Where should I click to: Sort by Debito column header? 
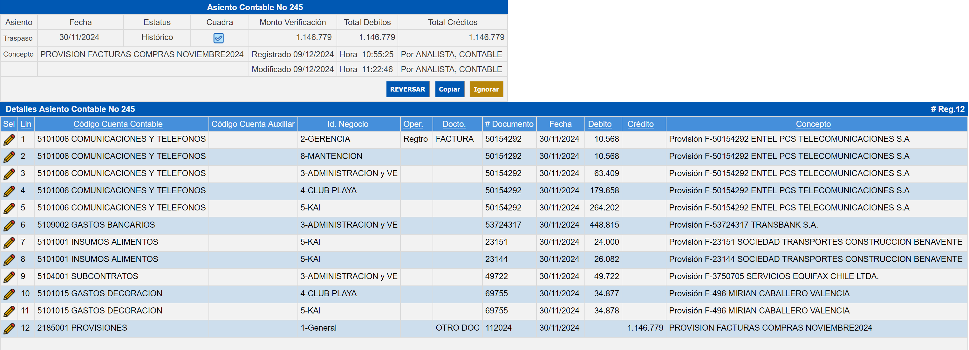tap(599, 124)
